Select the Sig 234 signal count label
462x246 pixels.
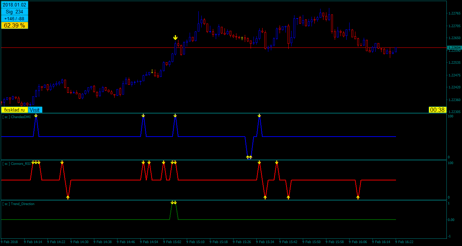tap(15, 12)
